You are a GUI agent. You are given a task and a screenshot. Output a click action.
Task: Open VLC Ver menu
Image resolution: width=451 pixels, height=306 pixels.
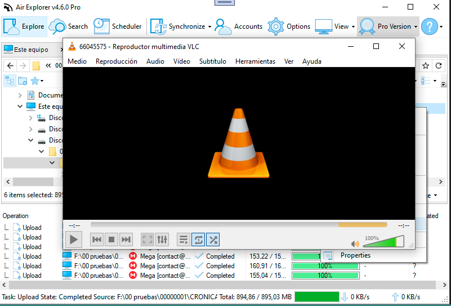coord(289,61)
